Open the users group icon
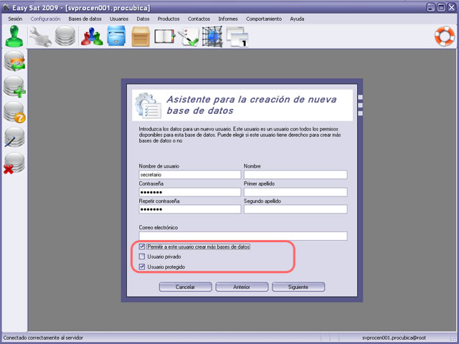This screenshot has width=459, height=344. tap(92, 37)
